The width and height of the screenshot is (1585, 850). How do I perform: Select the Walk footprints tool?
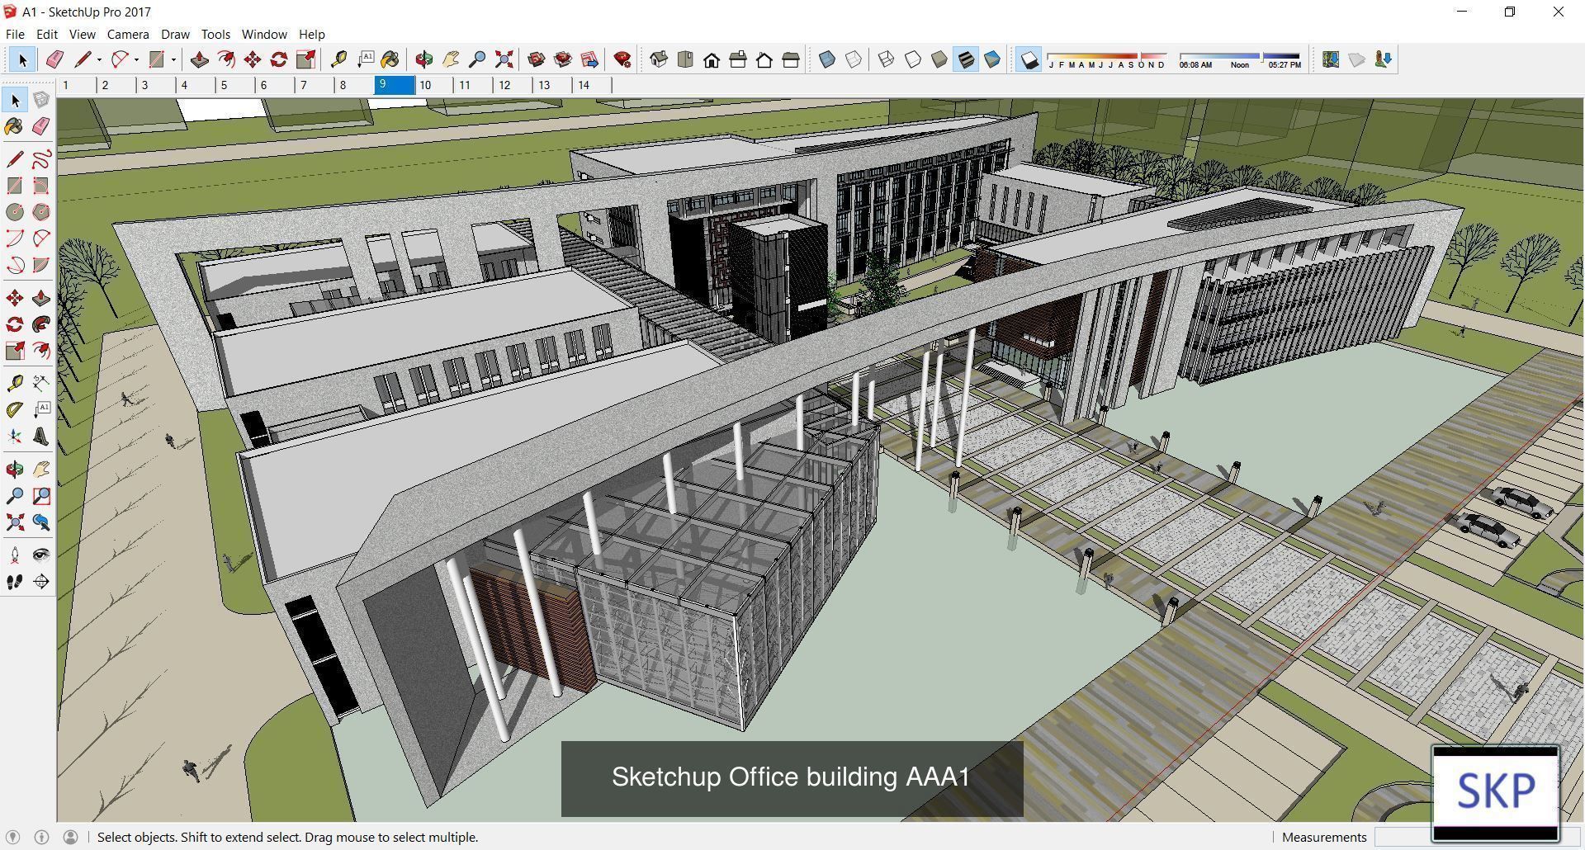tap(15, 582)
